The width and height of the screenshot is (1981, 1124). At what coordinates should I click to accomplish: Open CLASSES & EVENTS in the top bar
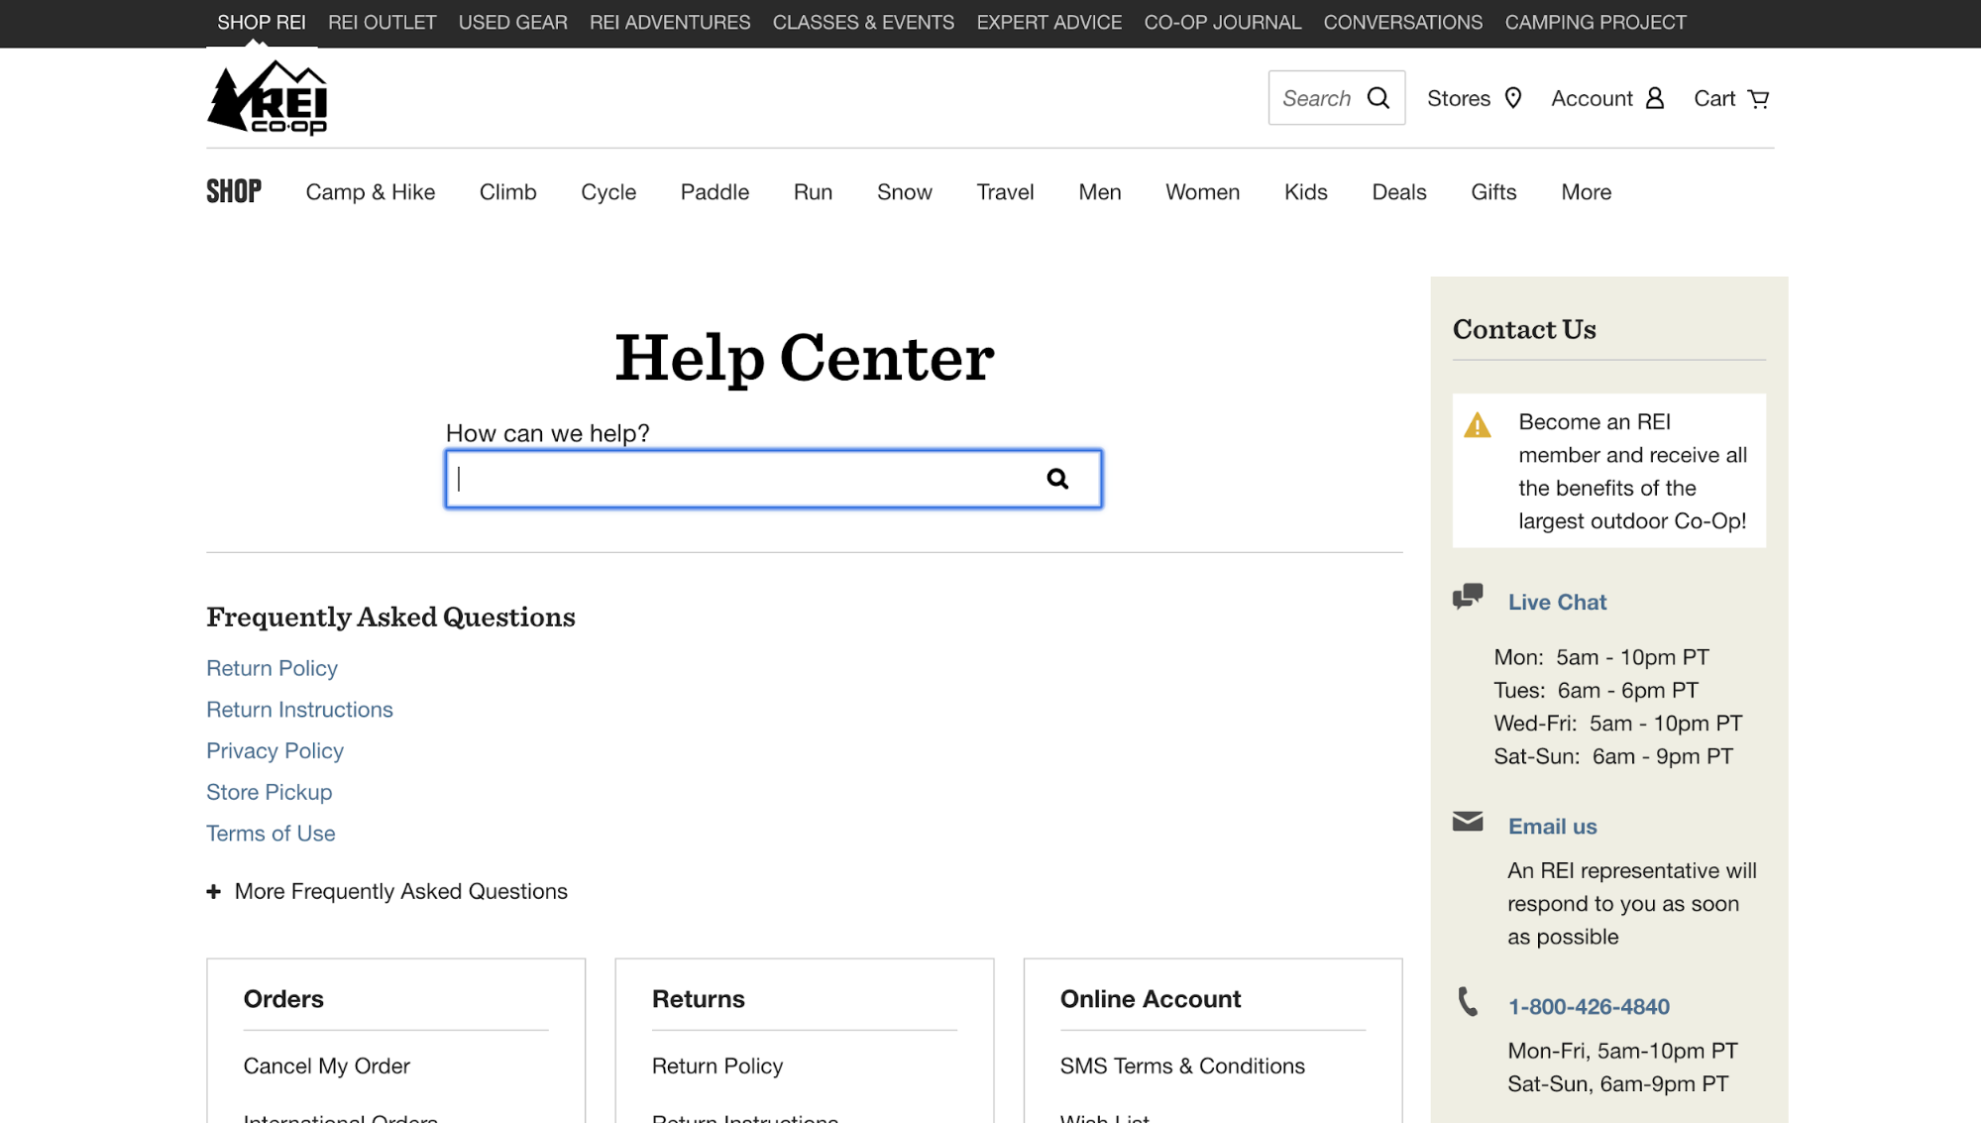[x=862, y=22]
